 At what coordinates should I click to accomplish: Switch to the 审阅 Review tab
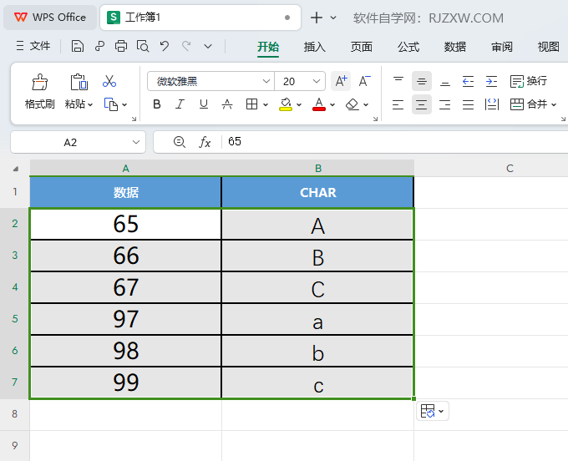502,47
